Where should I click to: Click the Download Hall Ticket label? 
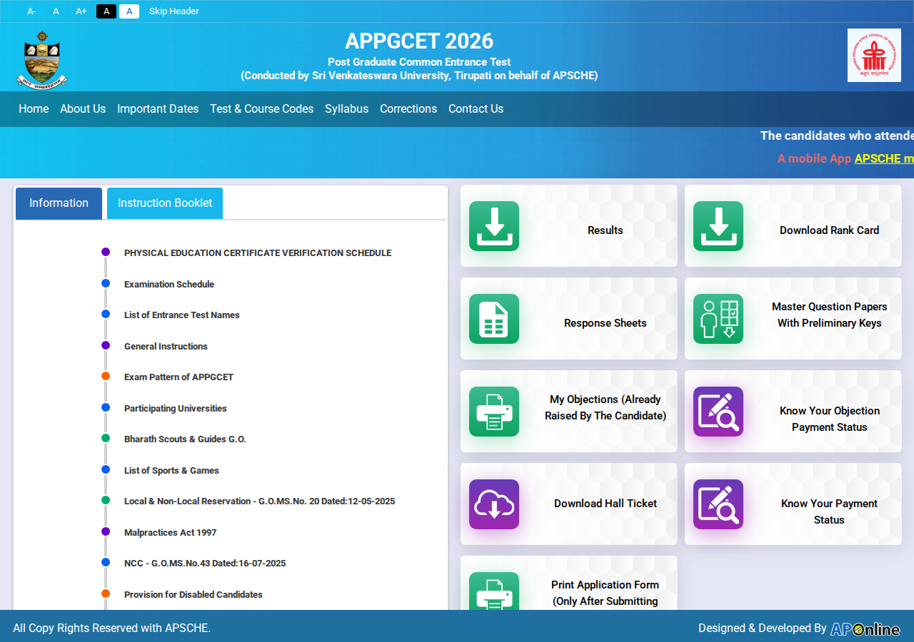pos(606,504)
